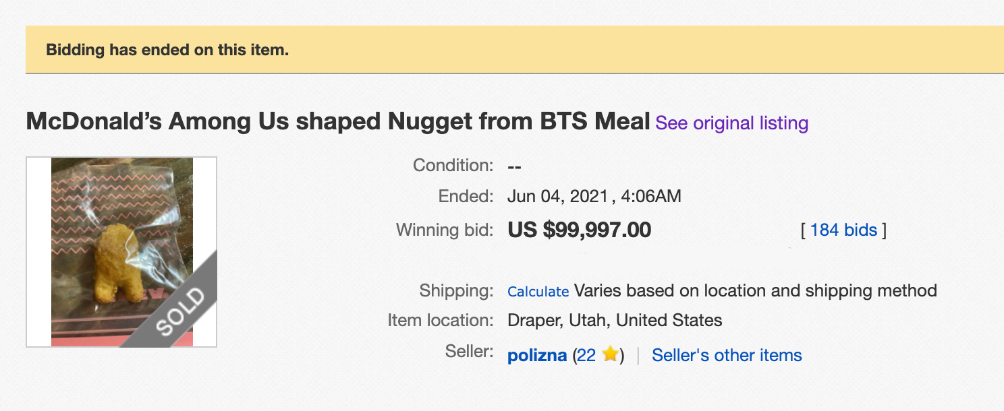The width and height of the screenshot is (1004, 411).
Task: Open seller polizna's profile
Action: [537, 355]
